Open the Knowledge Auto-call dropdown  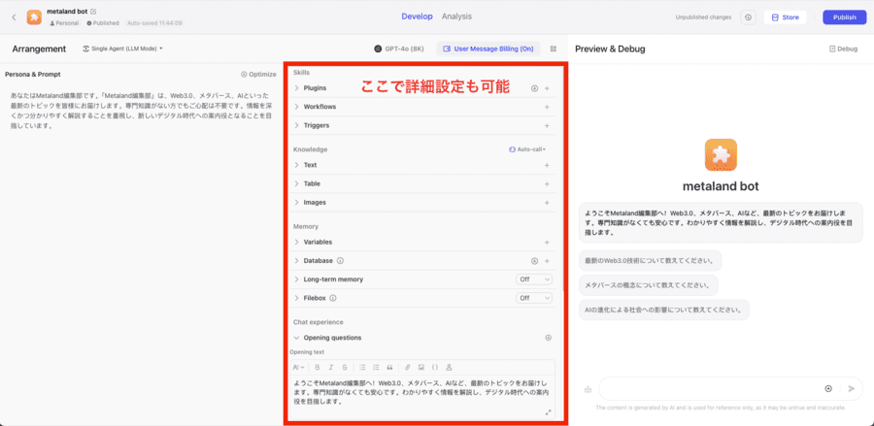(527, 149)
